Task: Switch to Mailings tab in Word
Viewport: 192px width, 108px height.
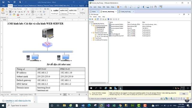Action: coord(40,6)
